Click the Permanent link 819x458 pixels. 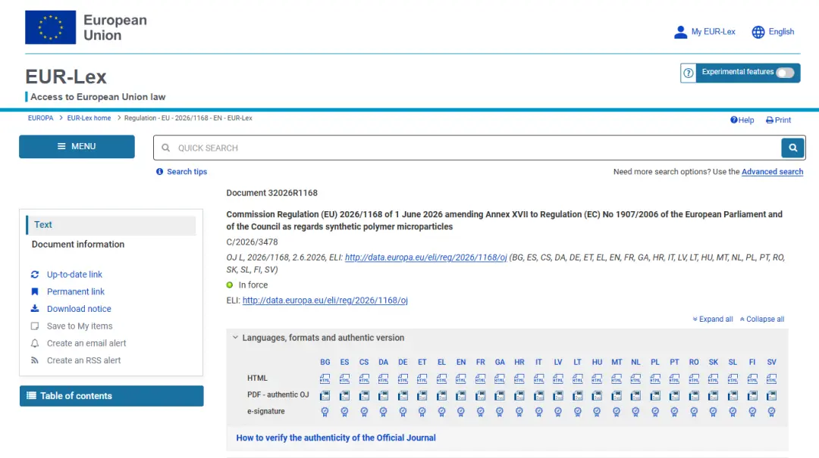[x=75, y=291]
